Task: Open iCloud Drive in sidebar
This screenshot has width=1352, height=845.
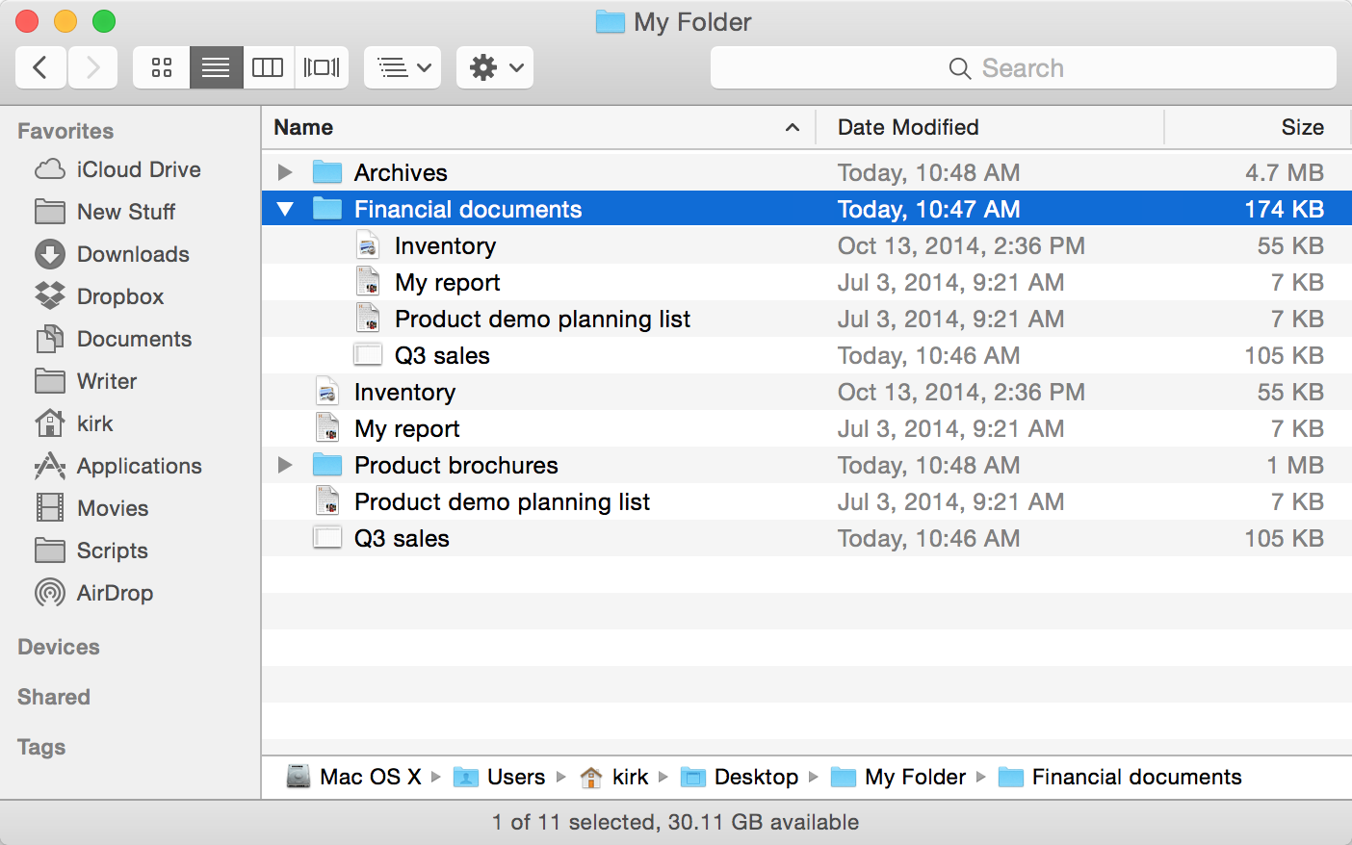Action: (x=117, y=169)
